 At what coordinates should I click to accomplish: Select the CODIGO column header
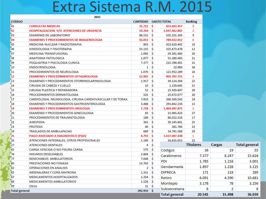(x=17, y=22)
